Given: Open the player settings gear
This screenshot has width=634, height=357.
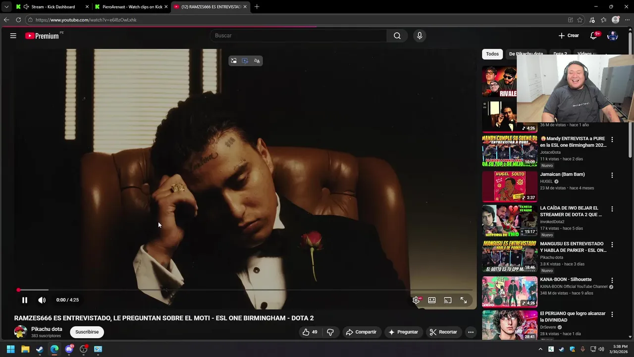Looking at the screenshot, I should [416, 300].
